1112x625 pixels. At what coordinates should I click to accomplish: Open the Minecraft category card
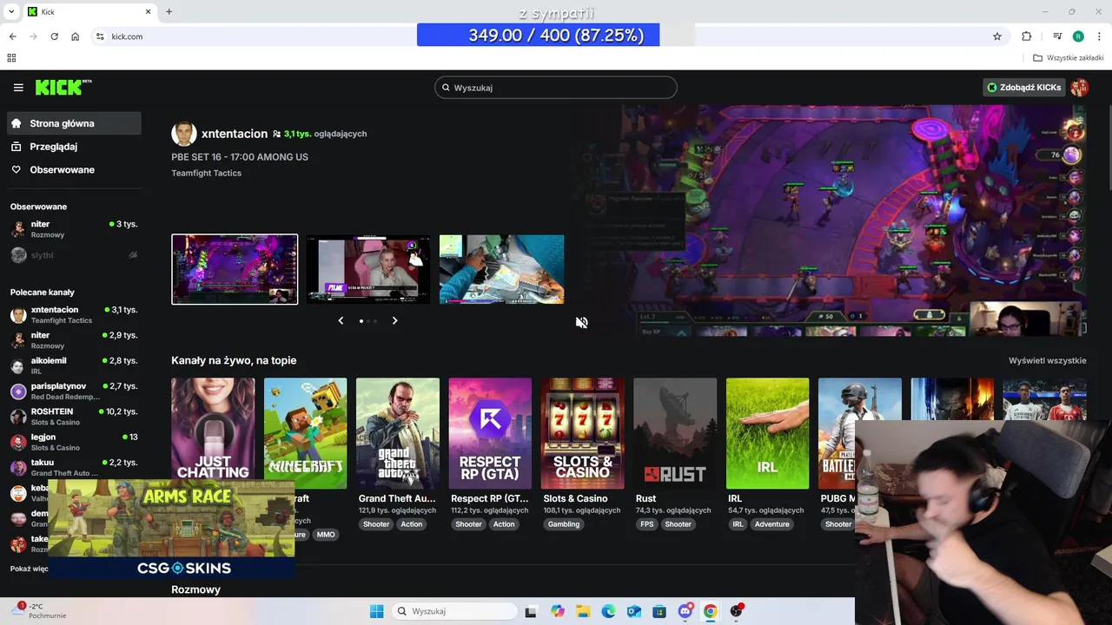click(305, 433)
